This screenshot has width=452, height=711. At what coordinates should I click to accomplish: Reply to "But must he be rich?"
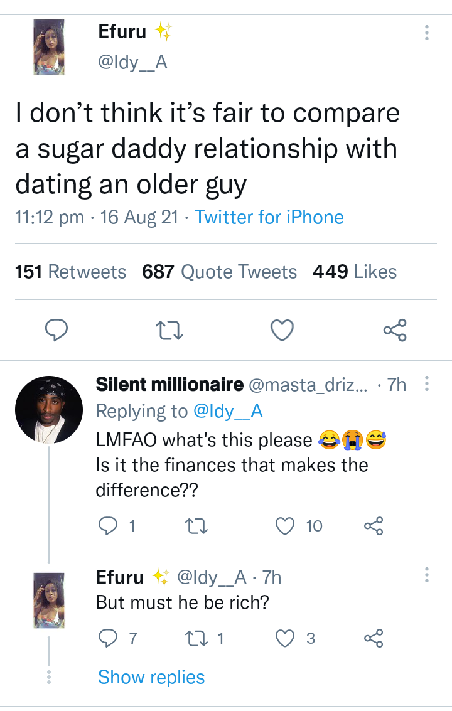(109, 639)
